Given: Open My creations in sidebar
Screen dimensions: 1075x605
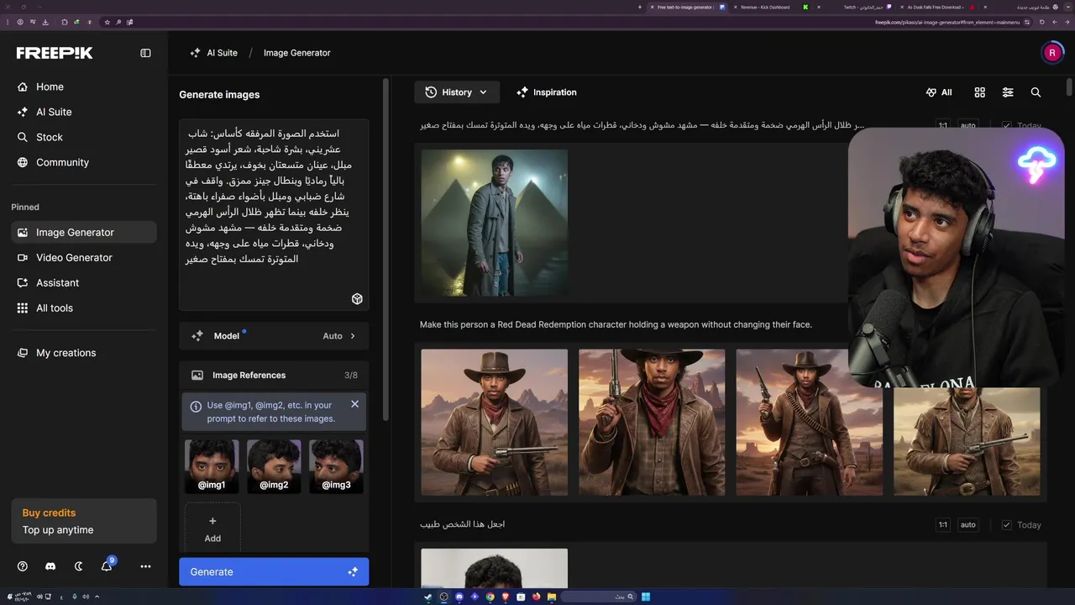Looking at the screenshot, I should tap(84, 353).
